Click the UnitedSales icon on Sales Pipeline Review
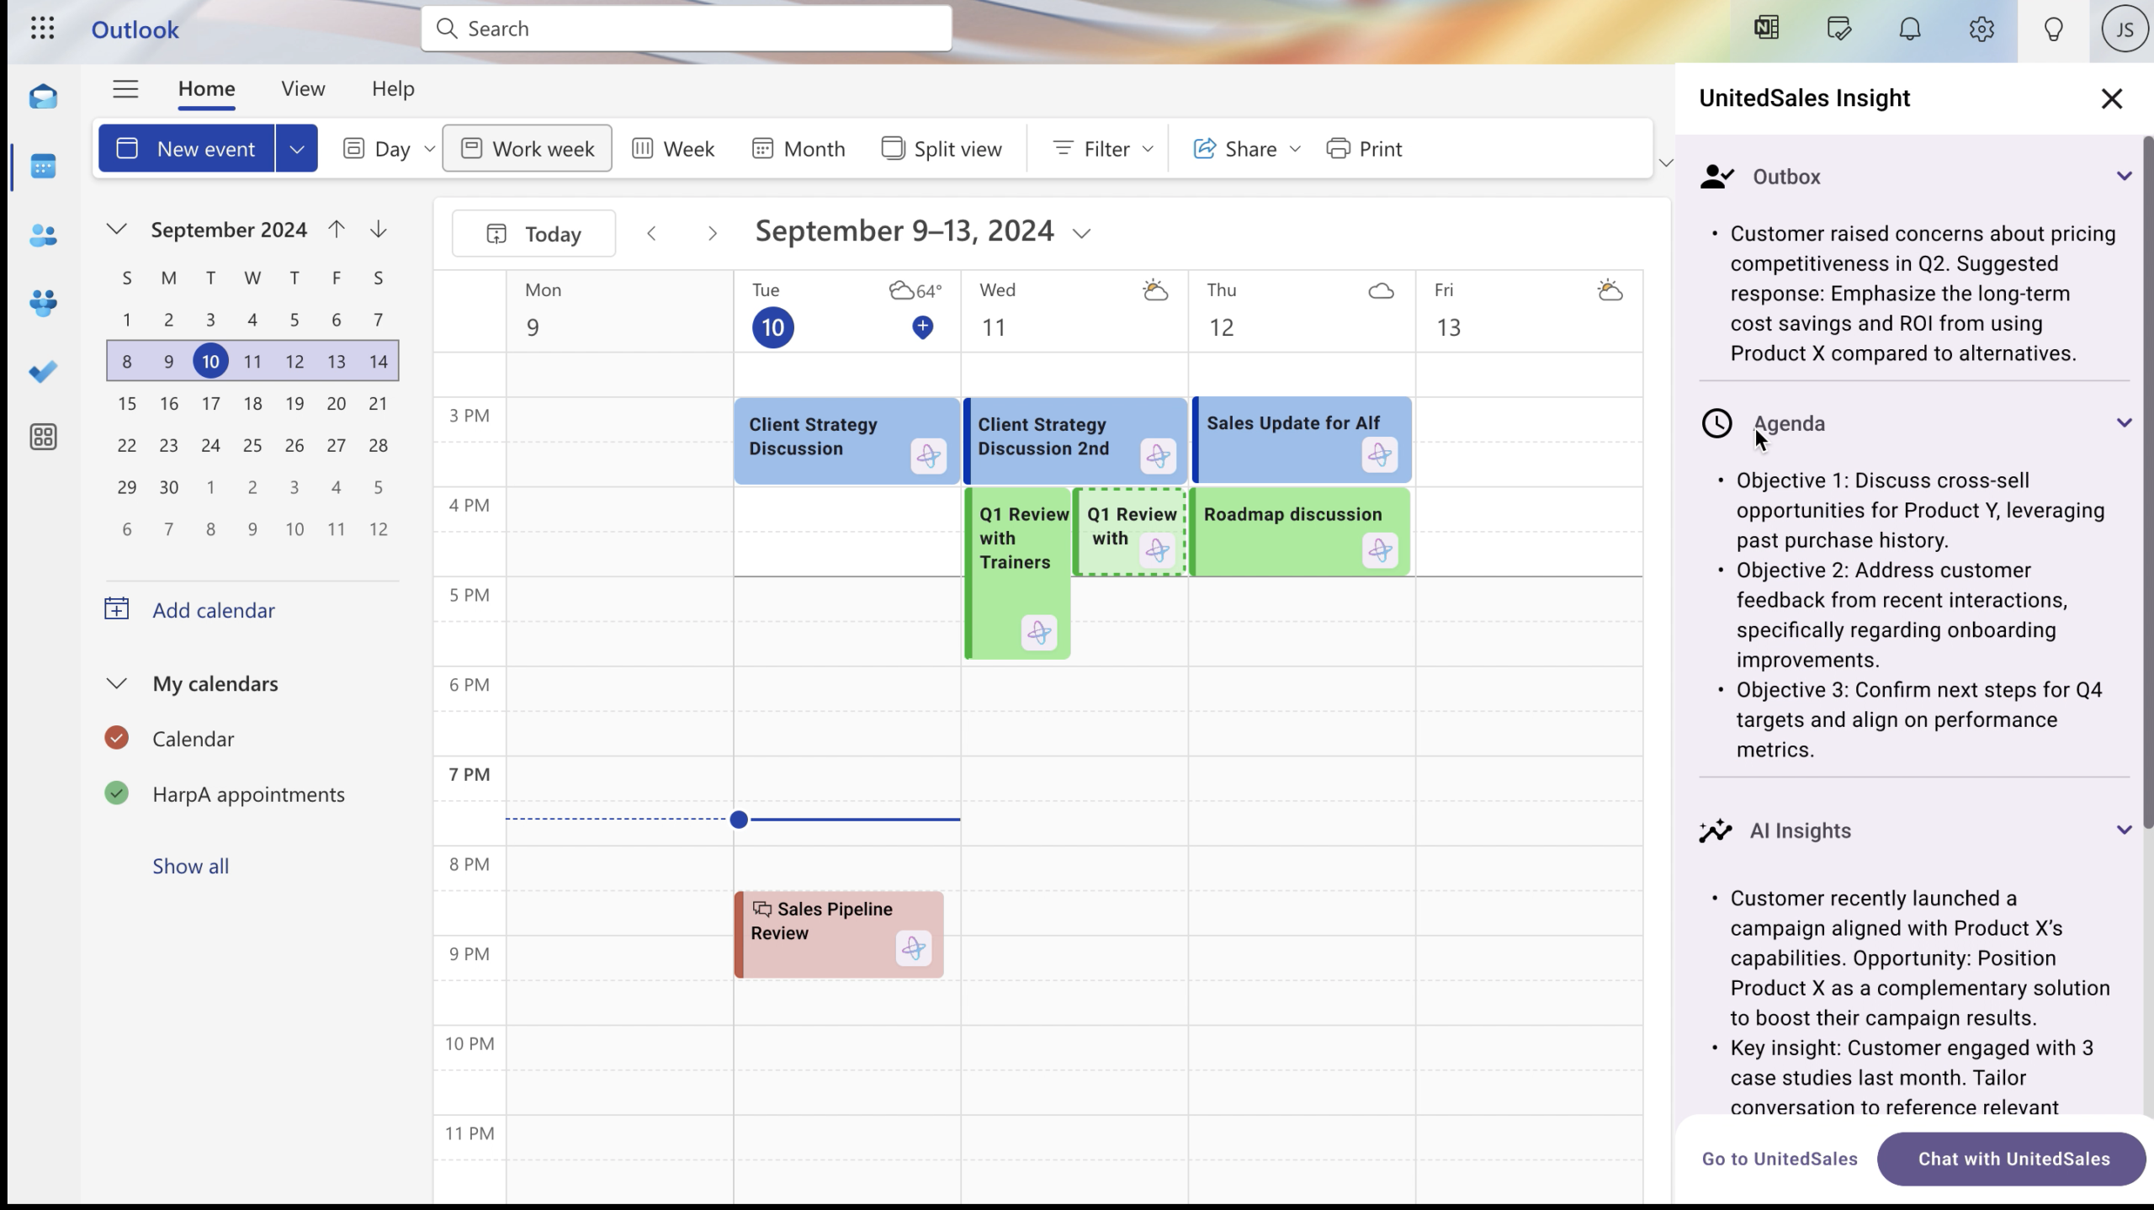Image resolution: width=2154 pixels, height=1210 pixels. coord(914,948)
